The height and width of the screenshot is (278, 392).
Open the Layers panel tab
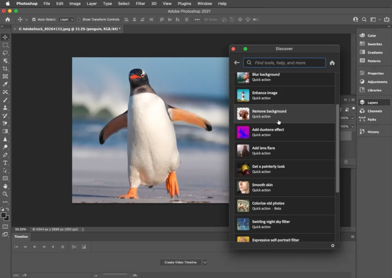[372, 103]
